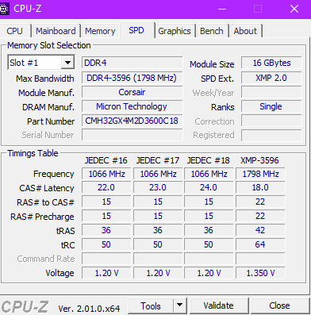Image resolution: width=311 pixels, height=315 pixels.
Task: Open the Mainboard tab
Action: coord(56,31)
